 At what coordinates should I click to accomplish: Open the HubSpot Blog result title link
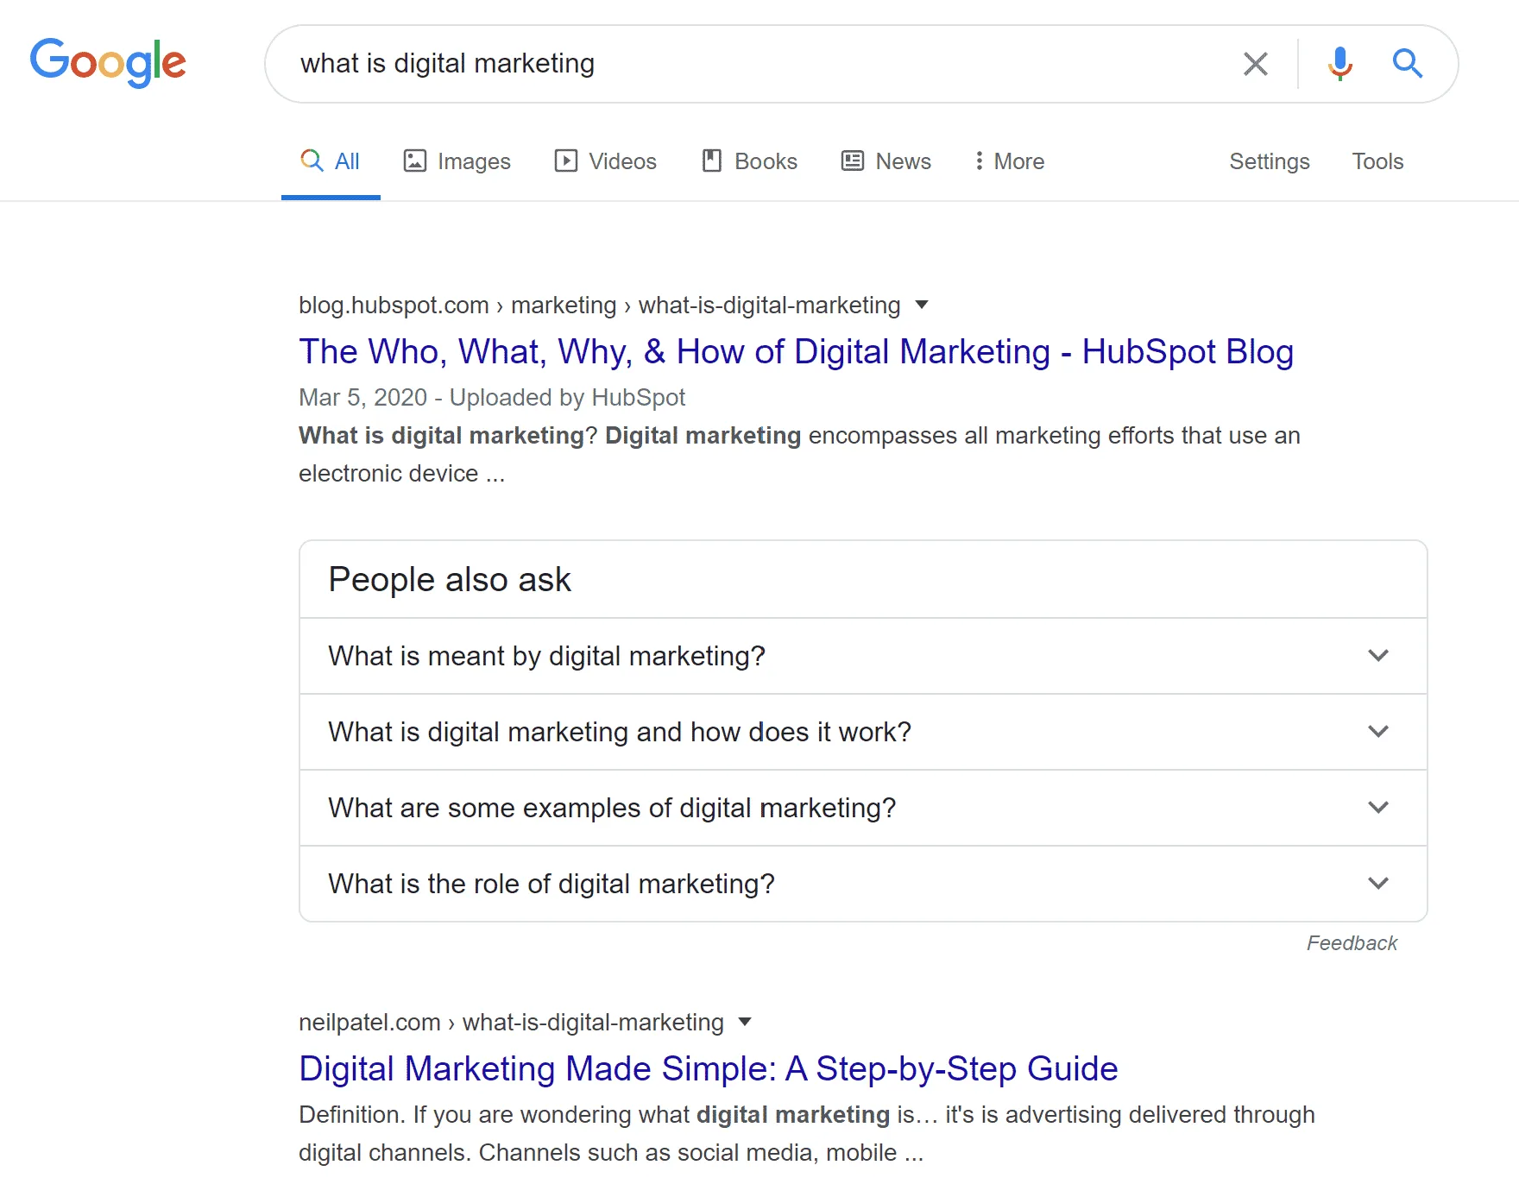click(x=796, y=352)
